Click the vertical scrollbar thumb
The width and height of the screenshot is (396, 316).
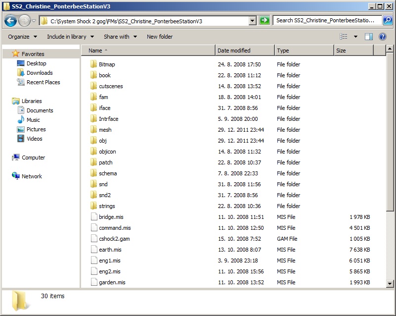[x=390, y=132]
